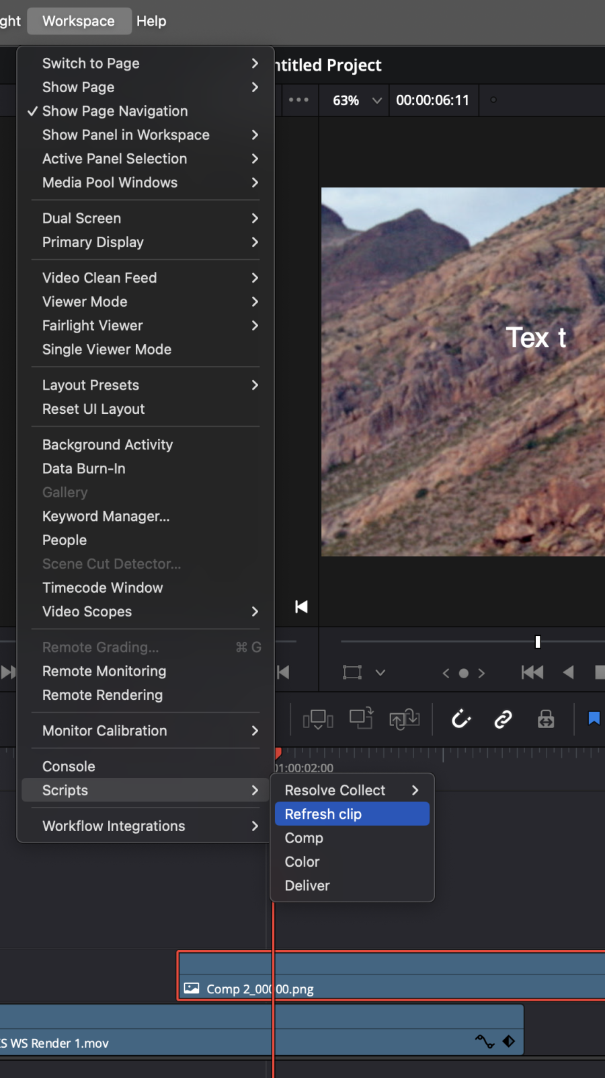
Task: Play timeline in reverse
Action: (569, 672)
